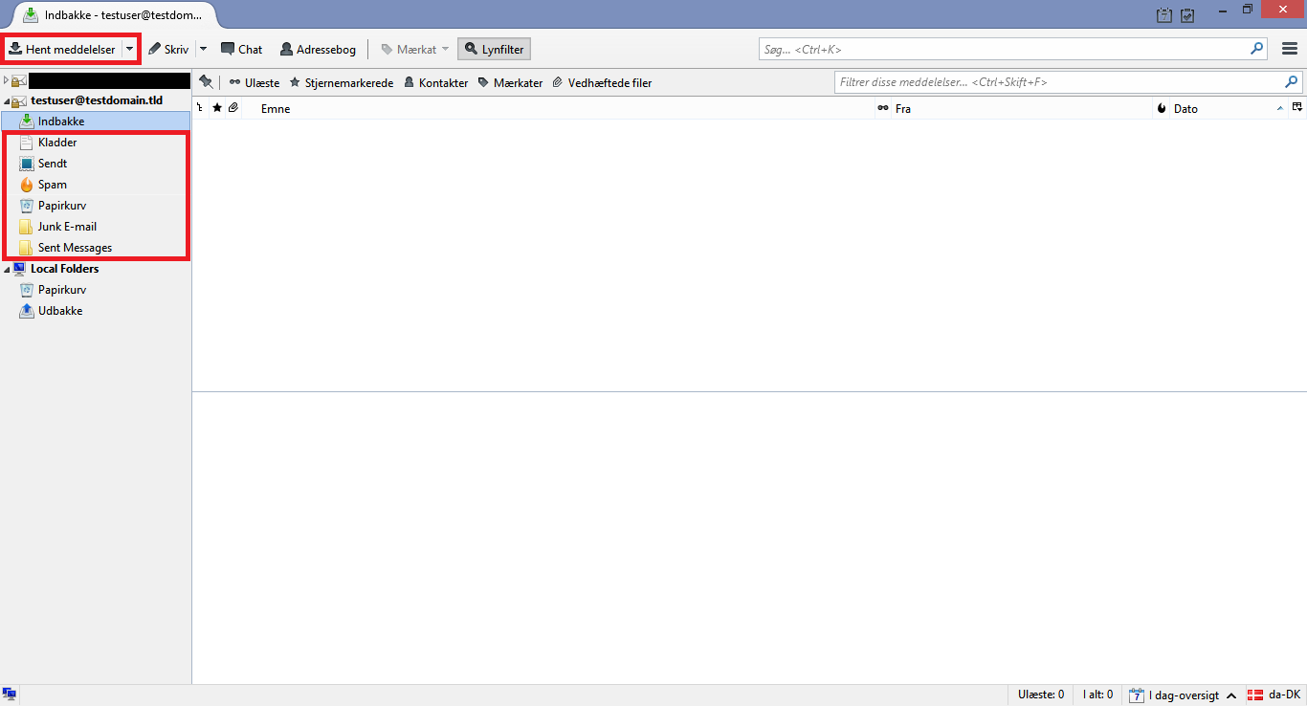Sort by the star column header

coord(217,108)
